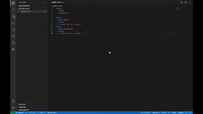Split the editor right
The width and height of the screenshot is (203, 114).
(x=186, y=2)
